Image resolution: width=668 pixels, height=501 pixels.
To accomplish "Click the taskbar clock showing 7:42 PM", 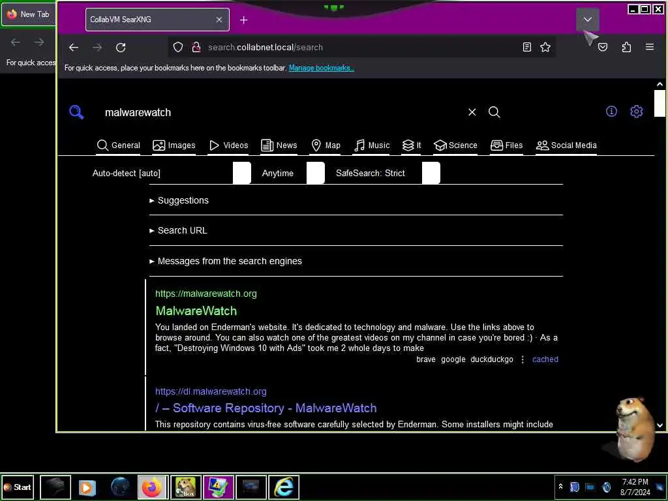I will [x=635, y=487].
